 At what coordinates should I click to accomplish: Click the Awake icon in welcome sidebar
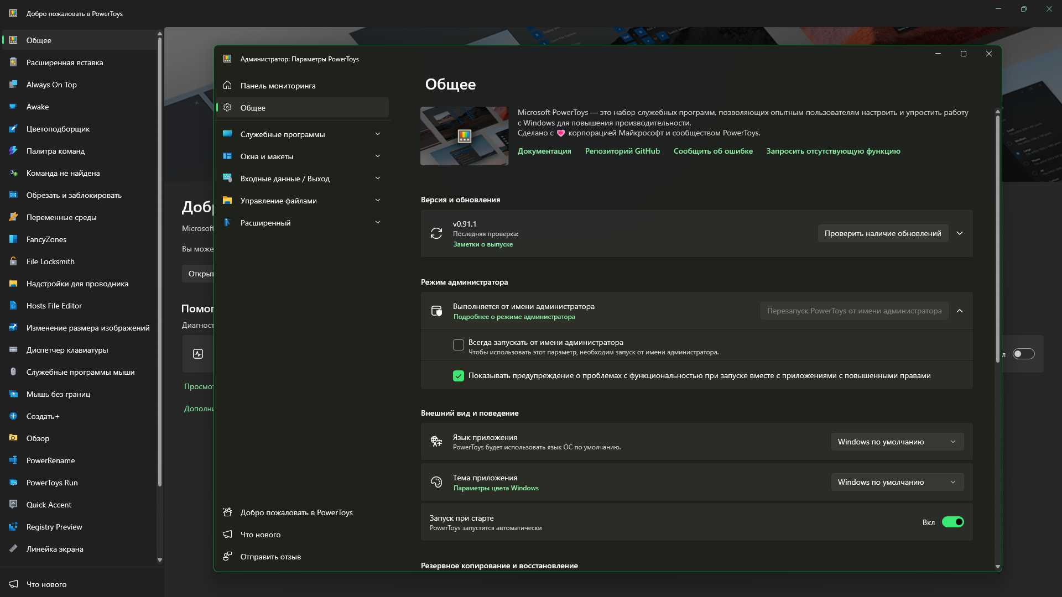[13, 107]
